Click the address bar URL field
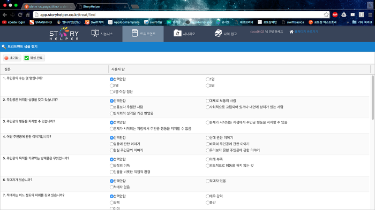This screenshot has width=375, height=210. 181,15
